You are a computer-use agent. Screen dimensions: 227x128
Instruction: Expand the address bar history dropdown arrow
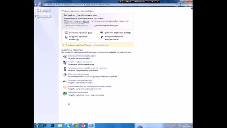[175, 5]
